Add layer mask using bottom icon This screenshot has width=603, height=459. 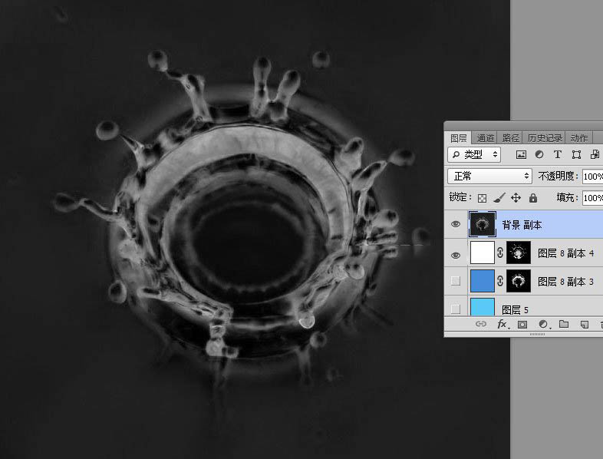tap(522, 325)
